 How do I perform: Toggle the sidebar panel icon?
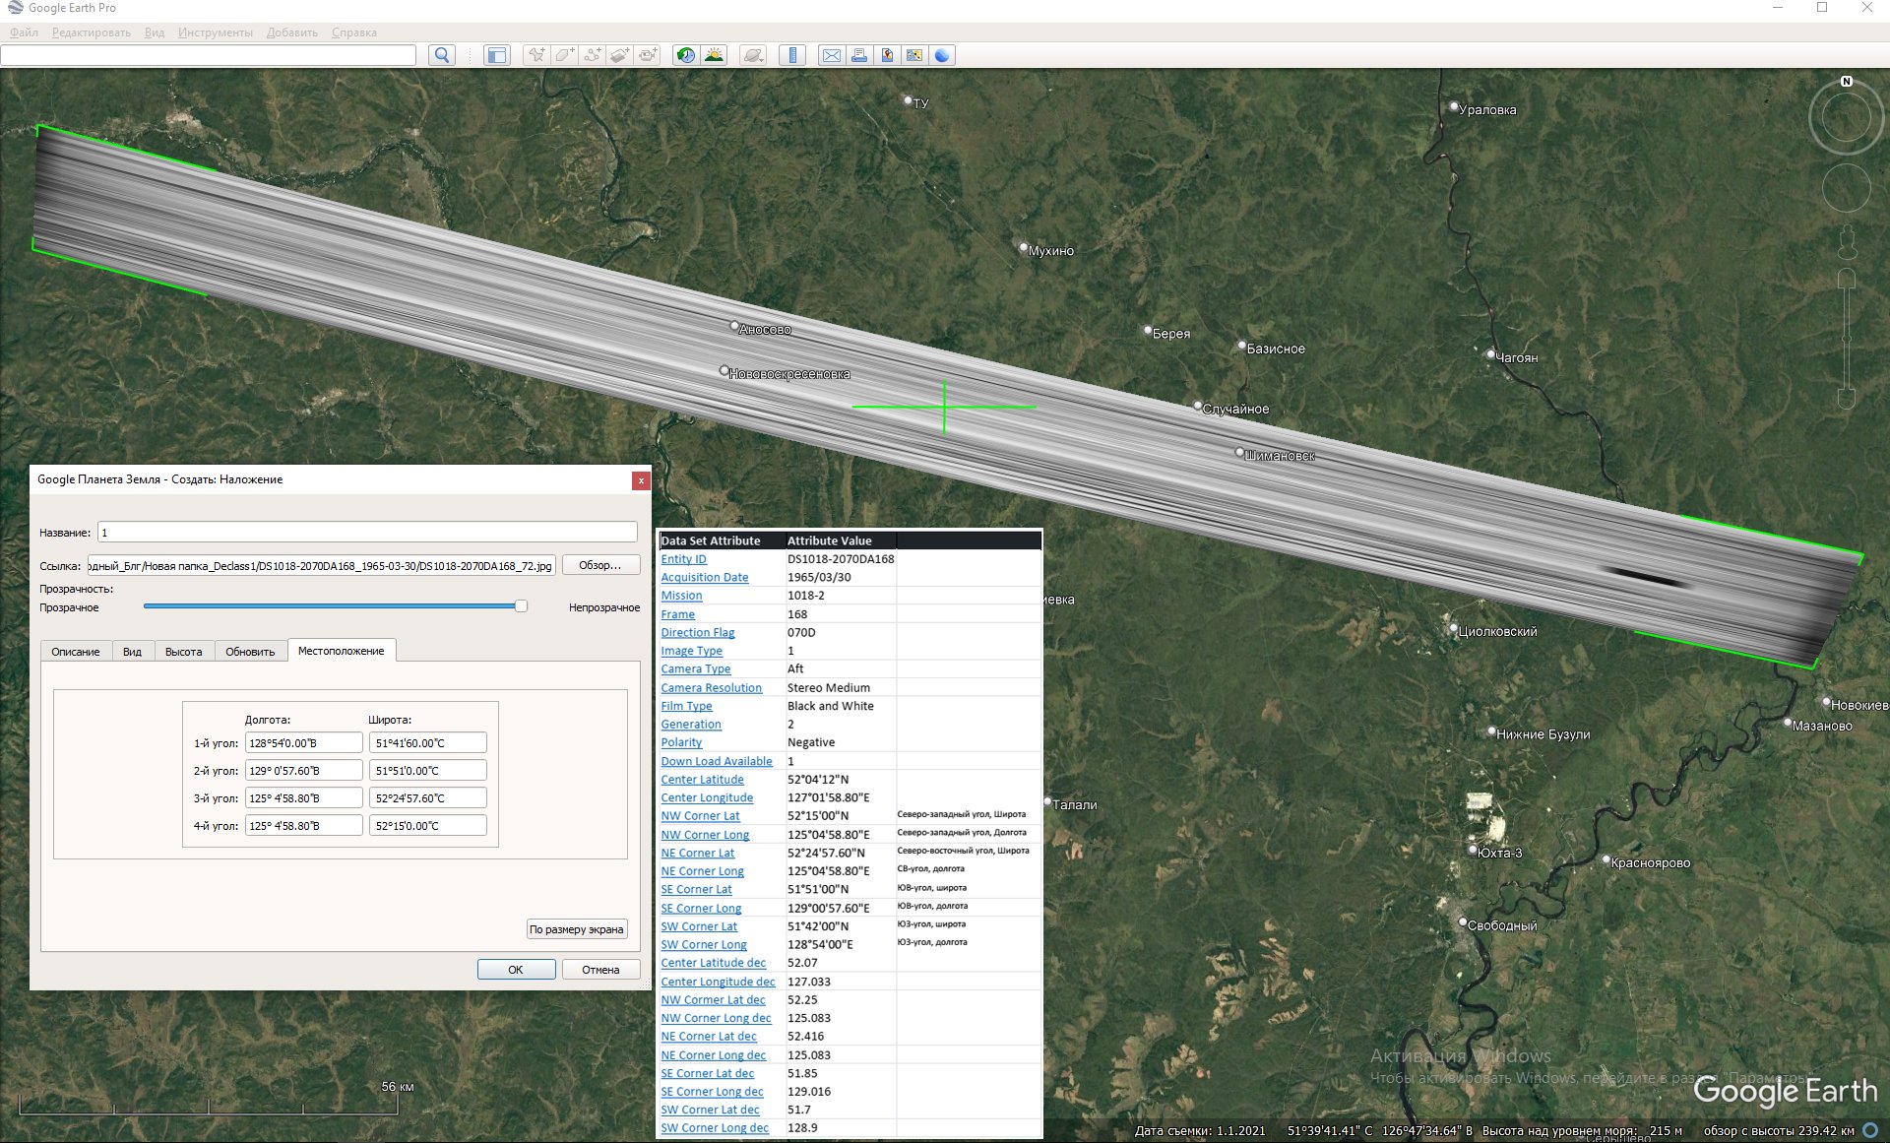497,55
